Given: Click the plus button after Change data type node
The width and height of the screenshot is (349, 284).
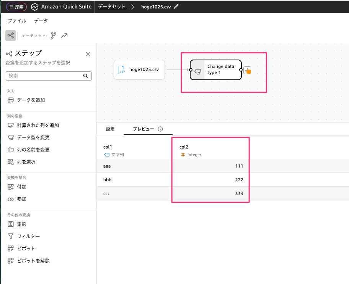Looking at the screenshot, I should [247, 70].
